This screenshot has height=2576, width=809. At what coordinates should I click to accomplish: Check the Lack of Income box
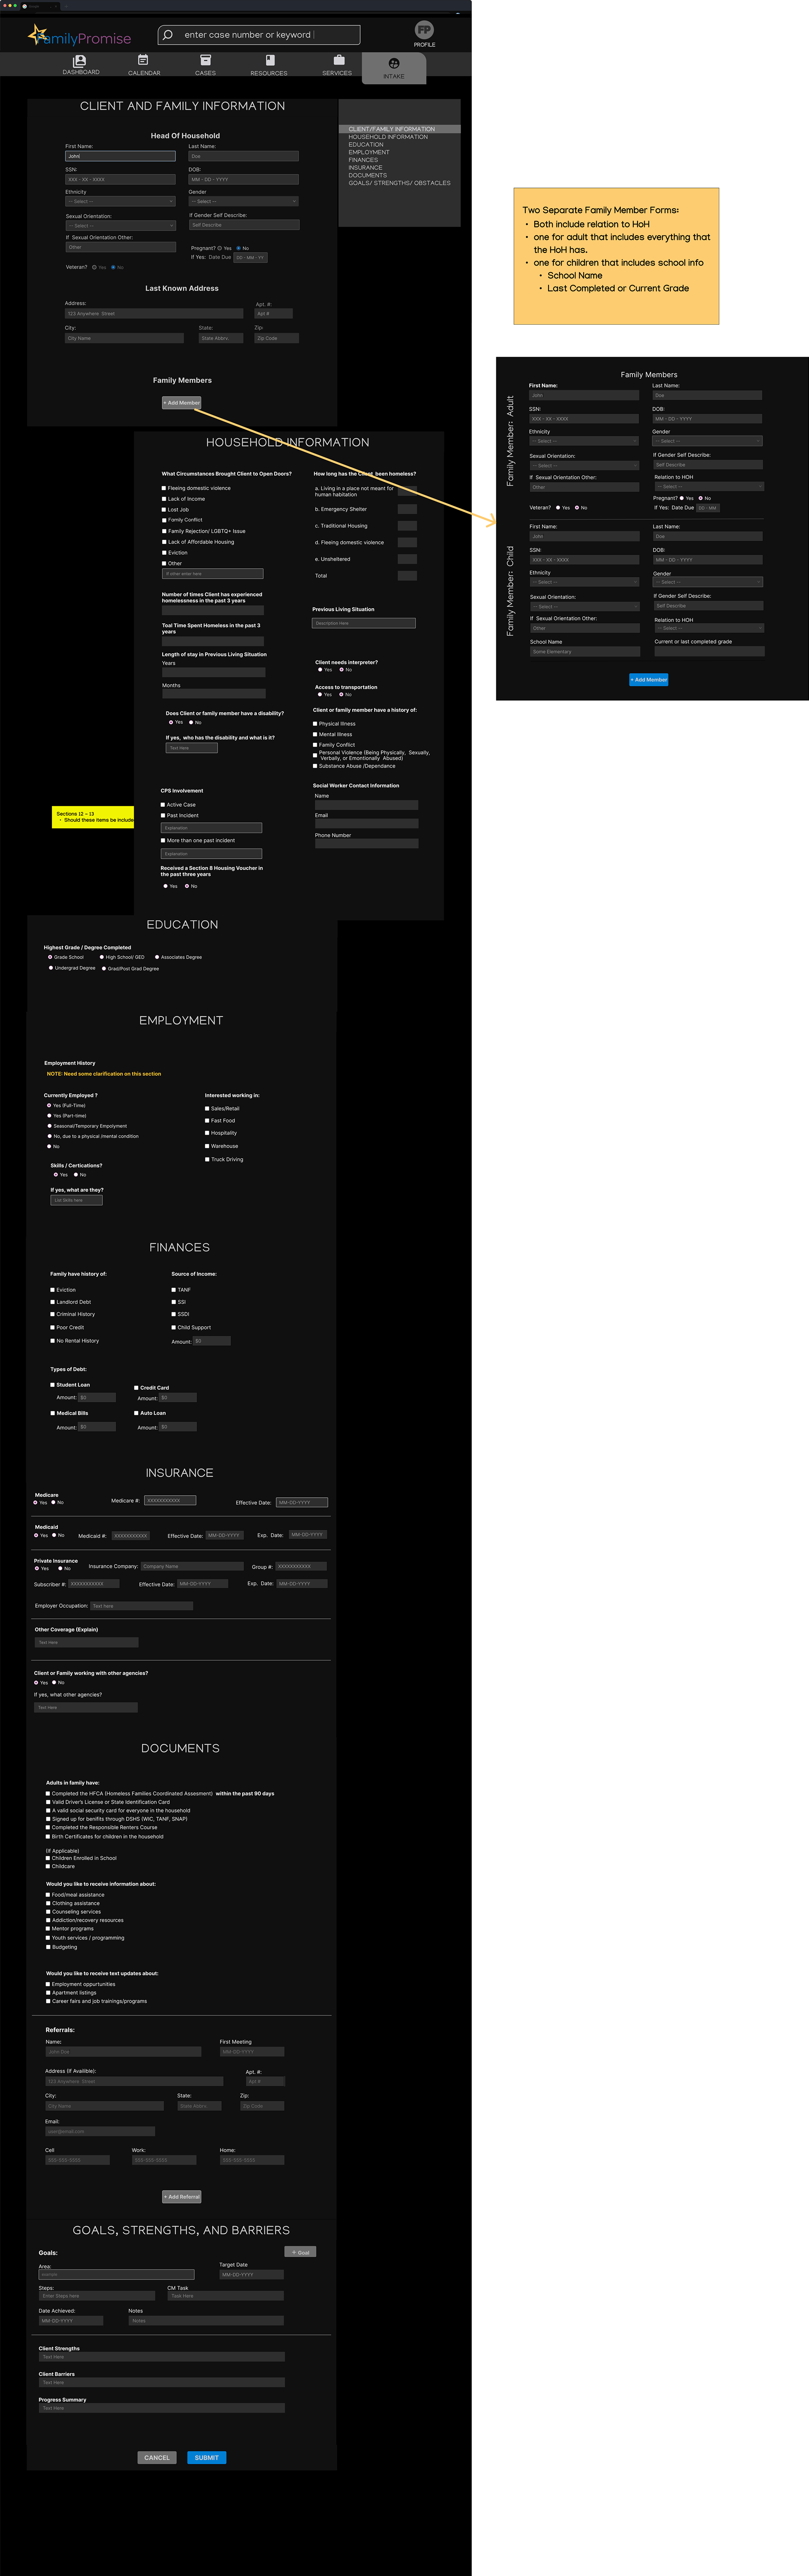164,499
